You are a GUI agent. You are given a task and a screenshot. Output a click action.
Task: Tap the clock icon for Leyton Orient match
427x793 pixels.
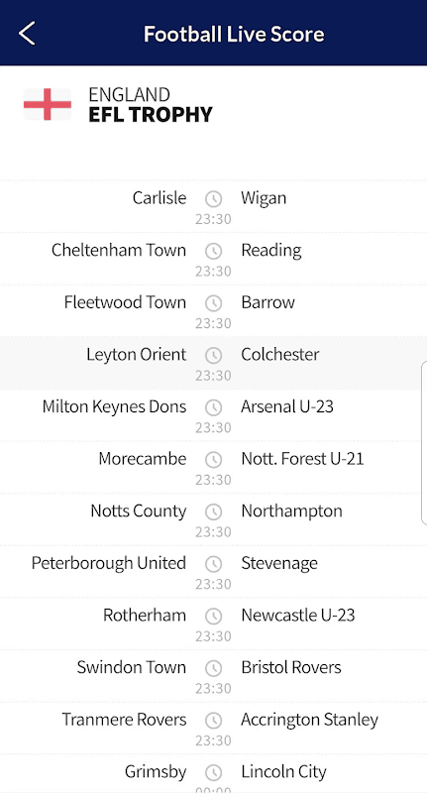(x=213, y=356)
